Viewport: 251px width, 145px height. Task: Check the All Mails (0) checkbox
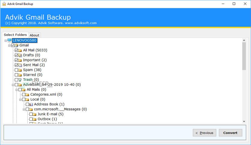coord(20,90)
